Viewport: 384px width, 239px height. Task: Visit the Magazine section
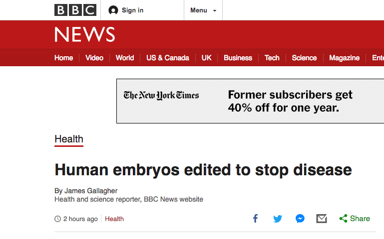point(344,58)
